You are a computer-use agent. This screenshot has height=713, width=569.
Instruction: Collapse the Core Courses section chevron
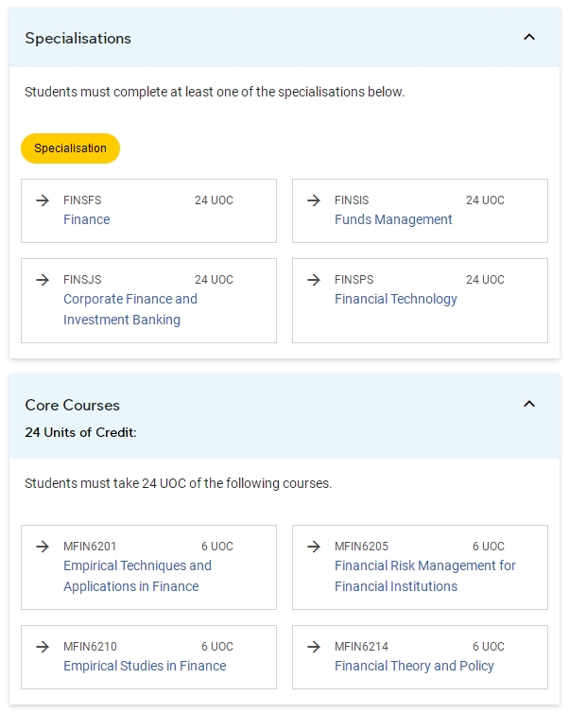tap(529, 404)
